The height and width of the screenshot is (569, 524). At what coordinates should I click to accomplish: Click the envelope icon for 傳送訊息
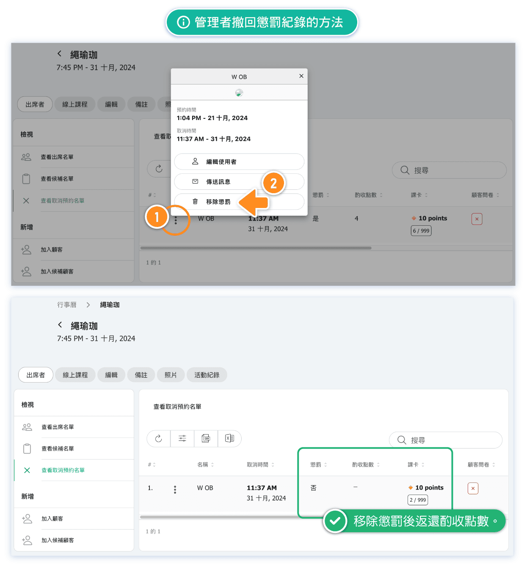pos(195,182)
